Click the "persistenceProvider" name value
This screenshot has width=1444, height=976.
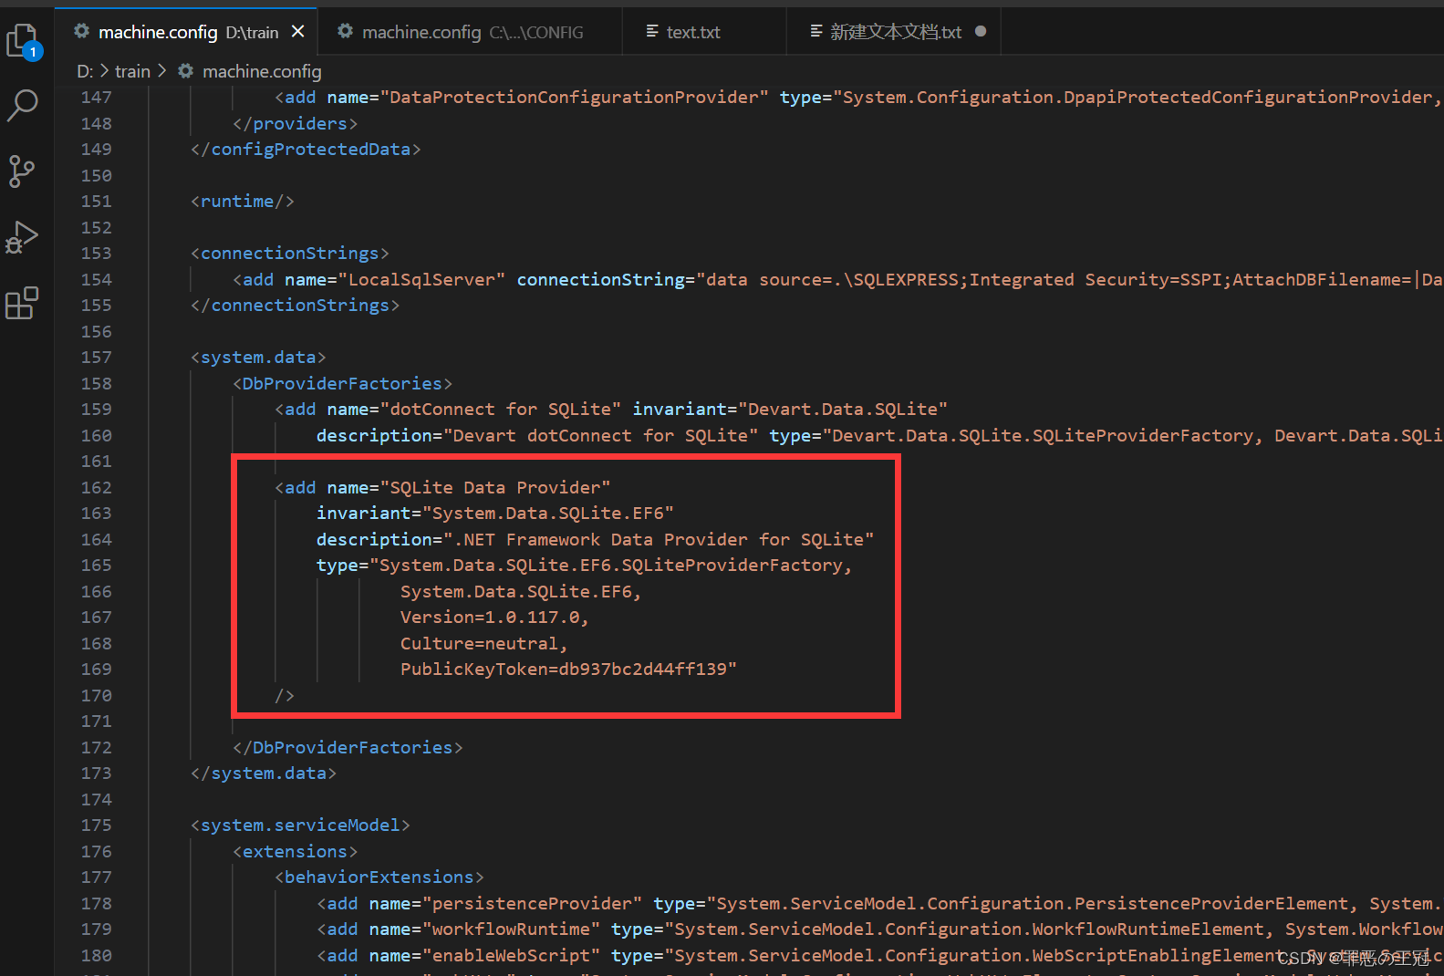click(x=532, y=904)
